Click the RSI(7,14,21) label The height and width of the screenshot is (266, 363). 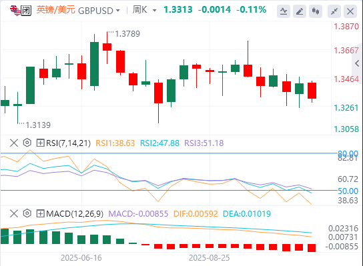coord(68,143)
